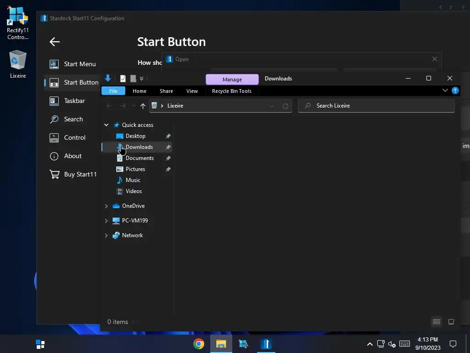The width and height of the screenshot is (470, 353).
Task: Click the Back navigation arrow
Action: tap(109, 106)
